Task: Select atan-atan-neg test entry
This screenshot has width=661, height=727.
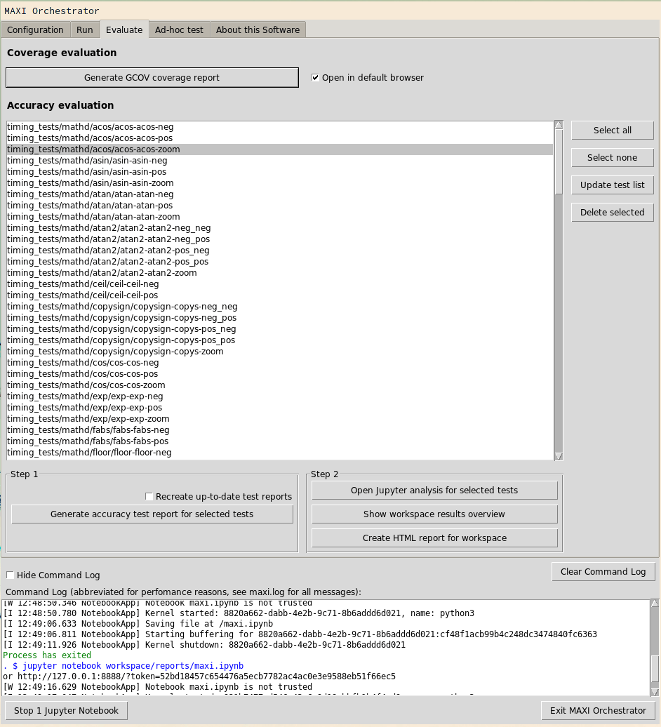Action: (x=280, y=194)
